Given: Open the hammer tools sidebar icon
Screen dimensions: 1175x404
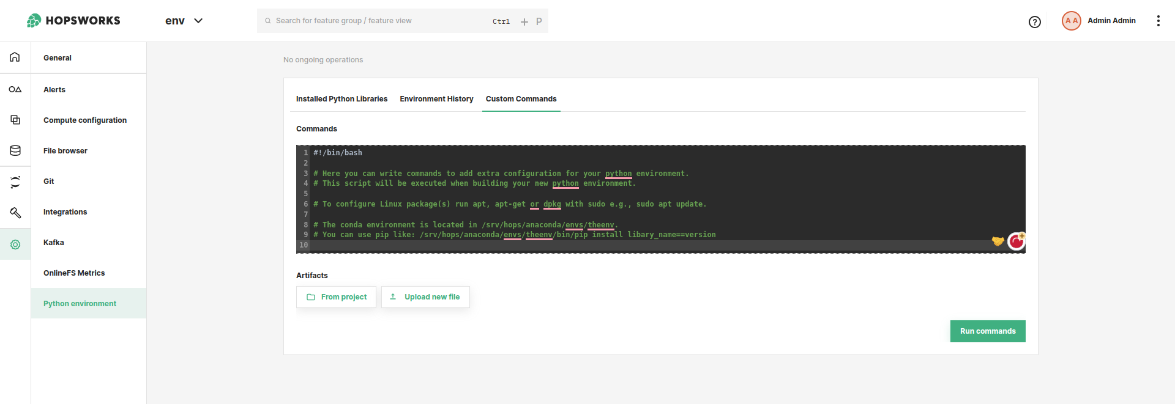Looking at the screenshot, I should pyautogui.click(x=15, y=213).
